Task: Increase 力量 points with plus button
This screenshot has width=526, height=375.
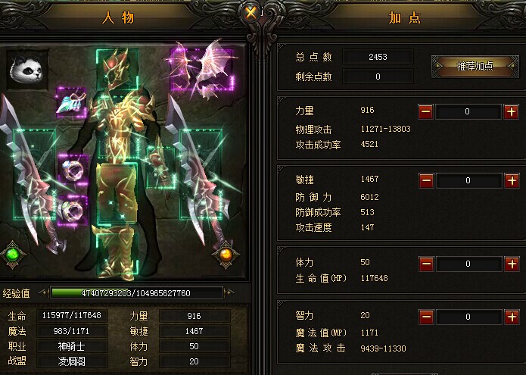Action: pos(511,112)
